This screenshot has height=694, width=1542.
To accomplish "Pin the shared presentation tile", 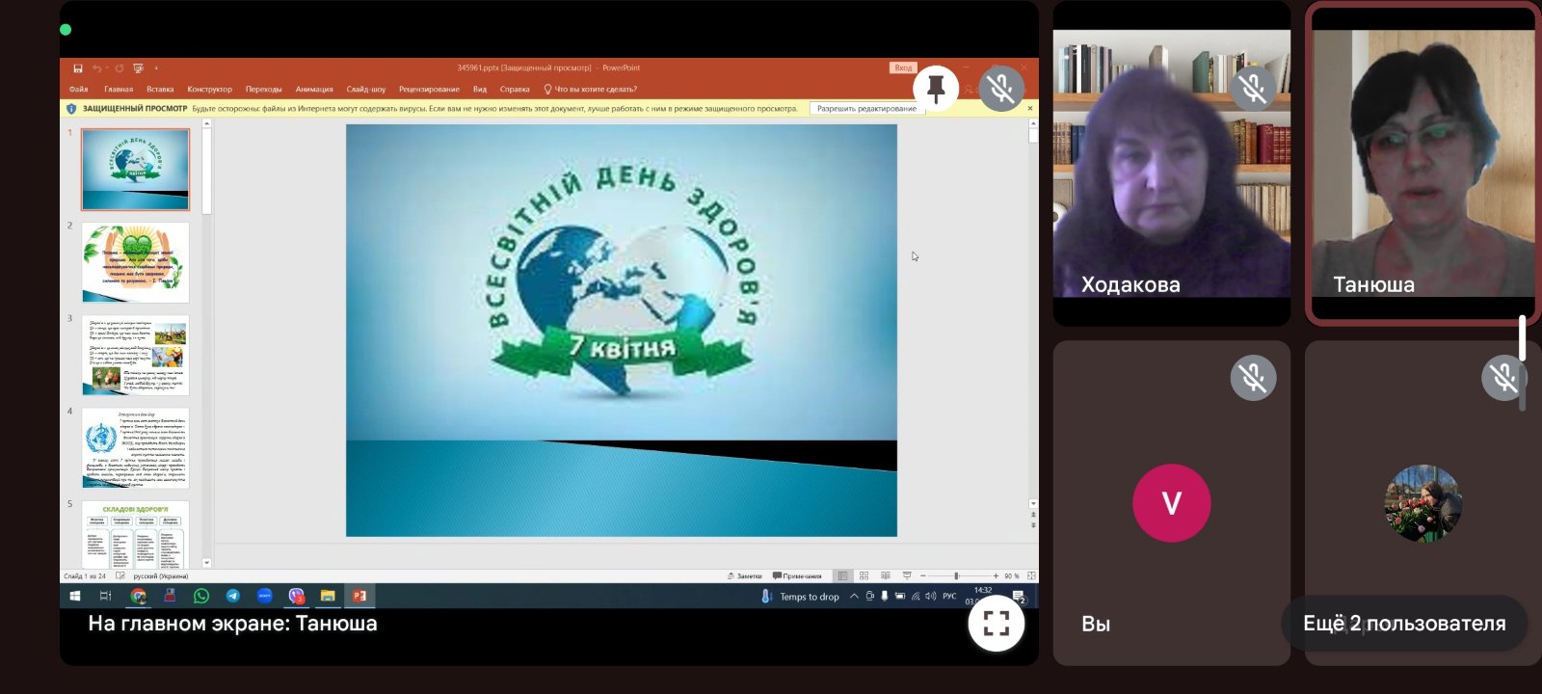I will 935,89.
